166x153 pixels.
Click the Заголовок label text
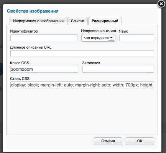tap(91, 63)
